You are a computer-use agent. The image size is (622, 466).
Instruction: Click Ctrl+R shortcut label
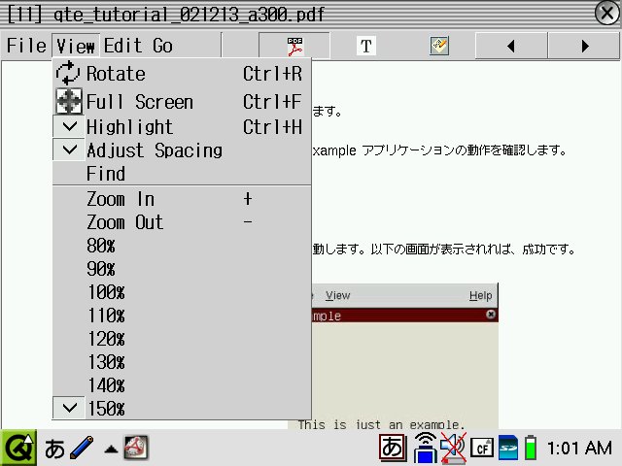tap(272, 74)
